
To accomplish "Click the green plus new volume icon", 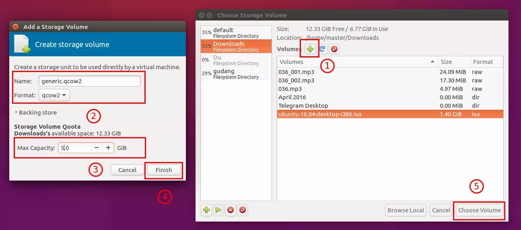I will (x=310, y=49).
